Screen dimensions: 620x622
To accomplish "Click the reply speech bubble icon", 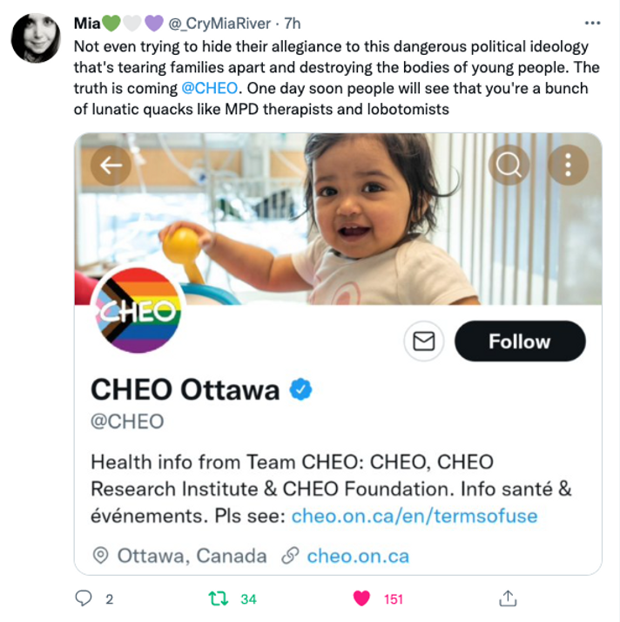I will point(84,598).
